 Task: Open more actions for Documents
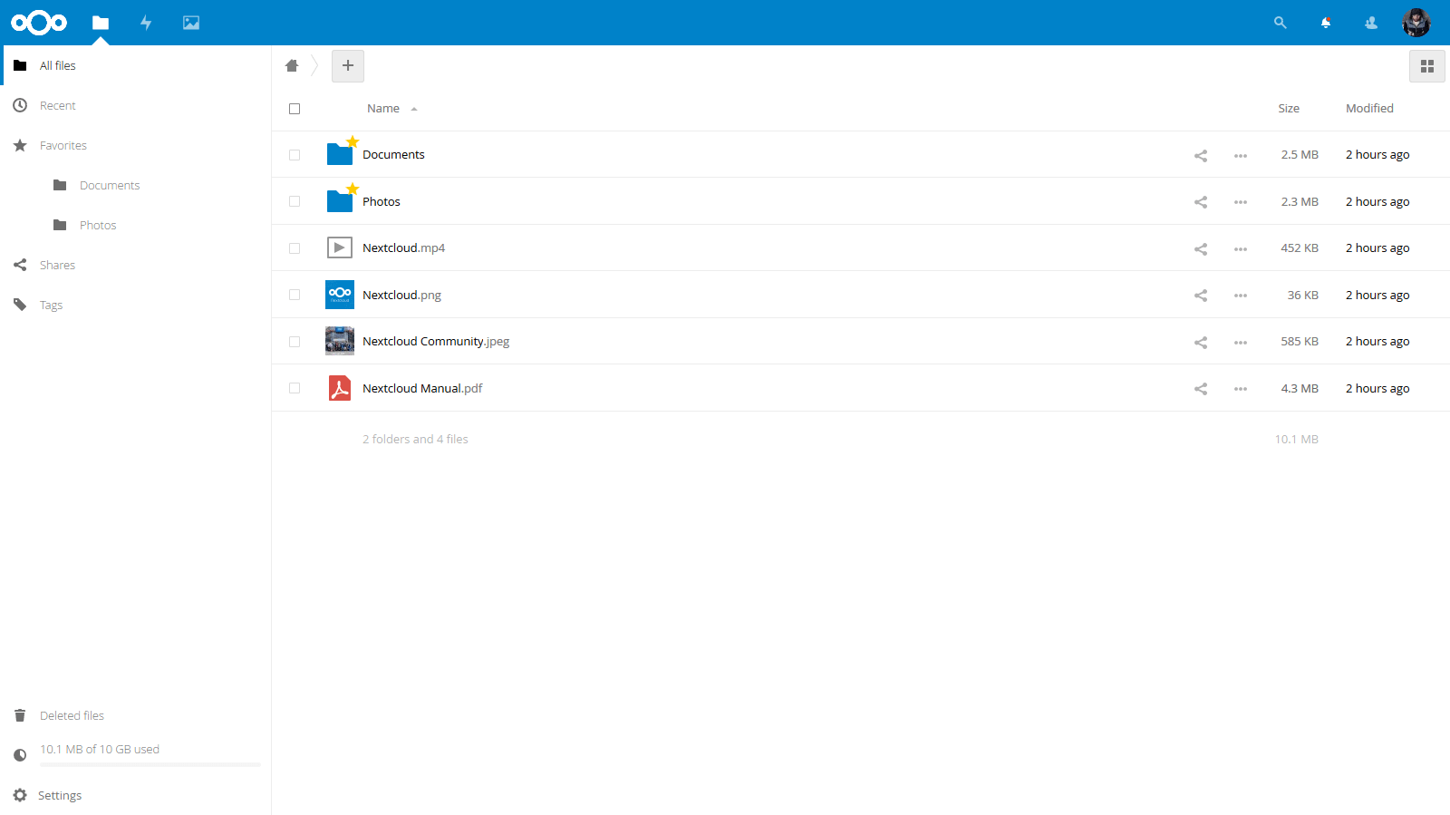(1241, 156)
